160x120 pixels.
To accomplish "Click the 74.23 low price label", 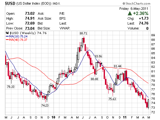I will [45, 105].
